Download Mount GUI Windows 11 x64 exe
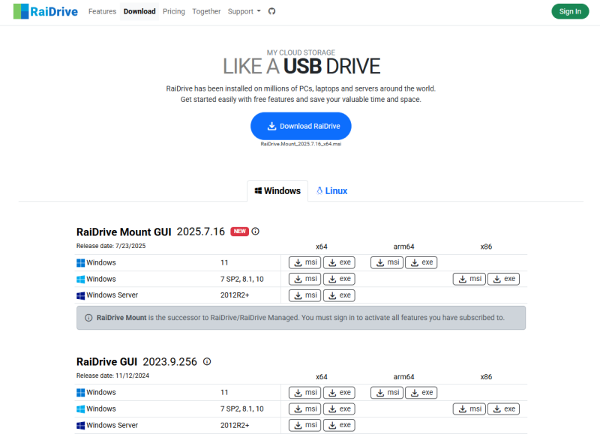 340,262
